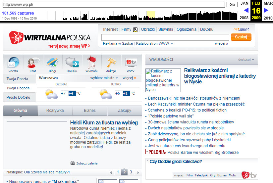
Task: Open the Poczta mail icon
Action: pos(13,63)
